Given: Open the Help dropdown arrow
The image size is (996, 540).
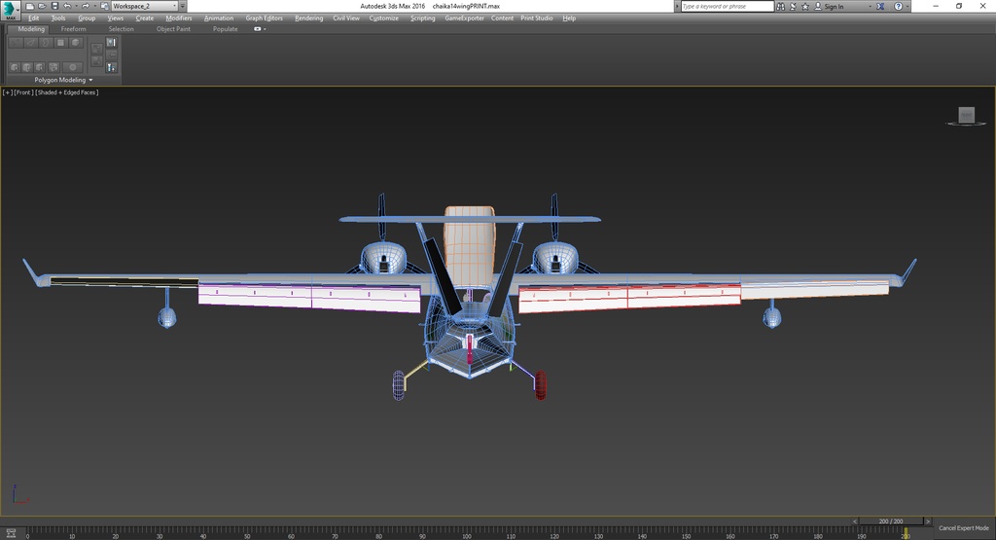Looking at the screenshot, I should (x=907, y=7).
